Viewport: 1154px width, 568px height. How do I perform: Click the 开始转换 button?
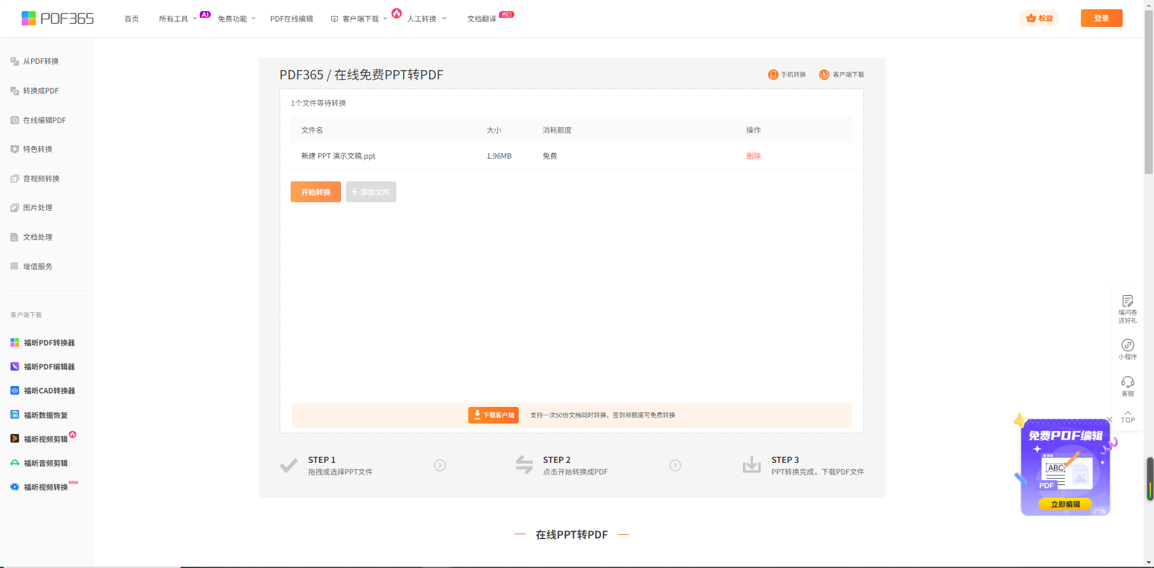(x=315, y=192)
